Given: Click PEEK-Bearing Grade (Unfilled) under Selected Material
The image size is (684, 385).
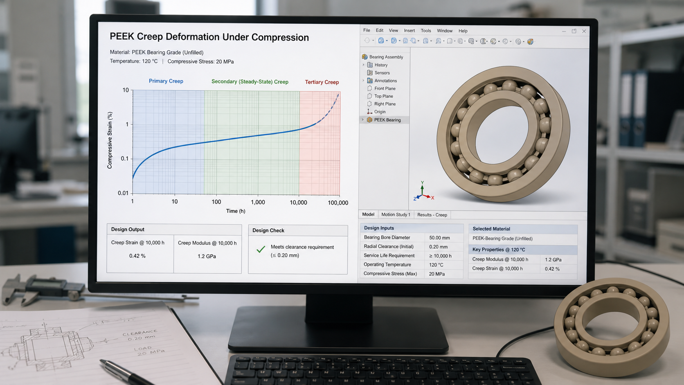Looking at the screenshot, I should click(502, 239).
